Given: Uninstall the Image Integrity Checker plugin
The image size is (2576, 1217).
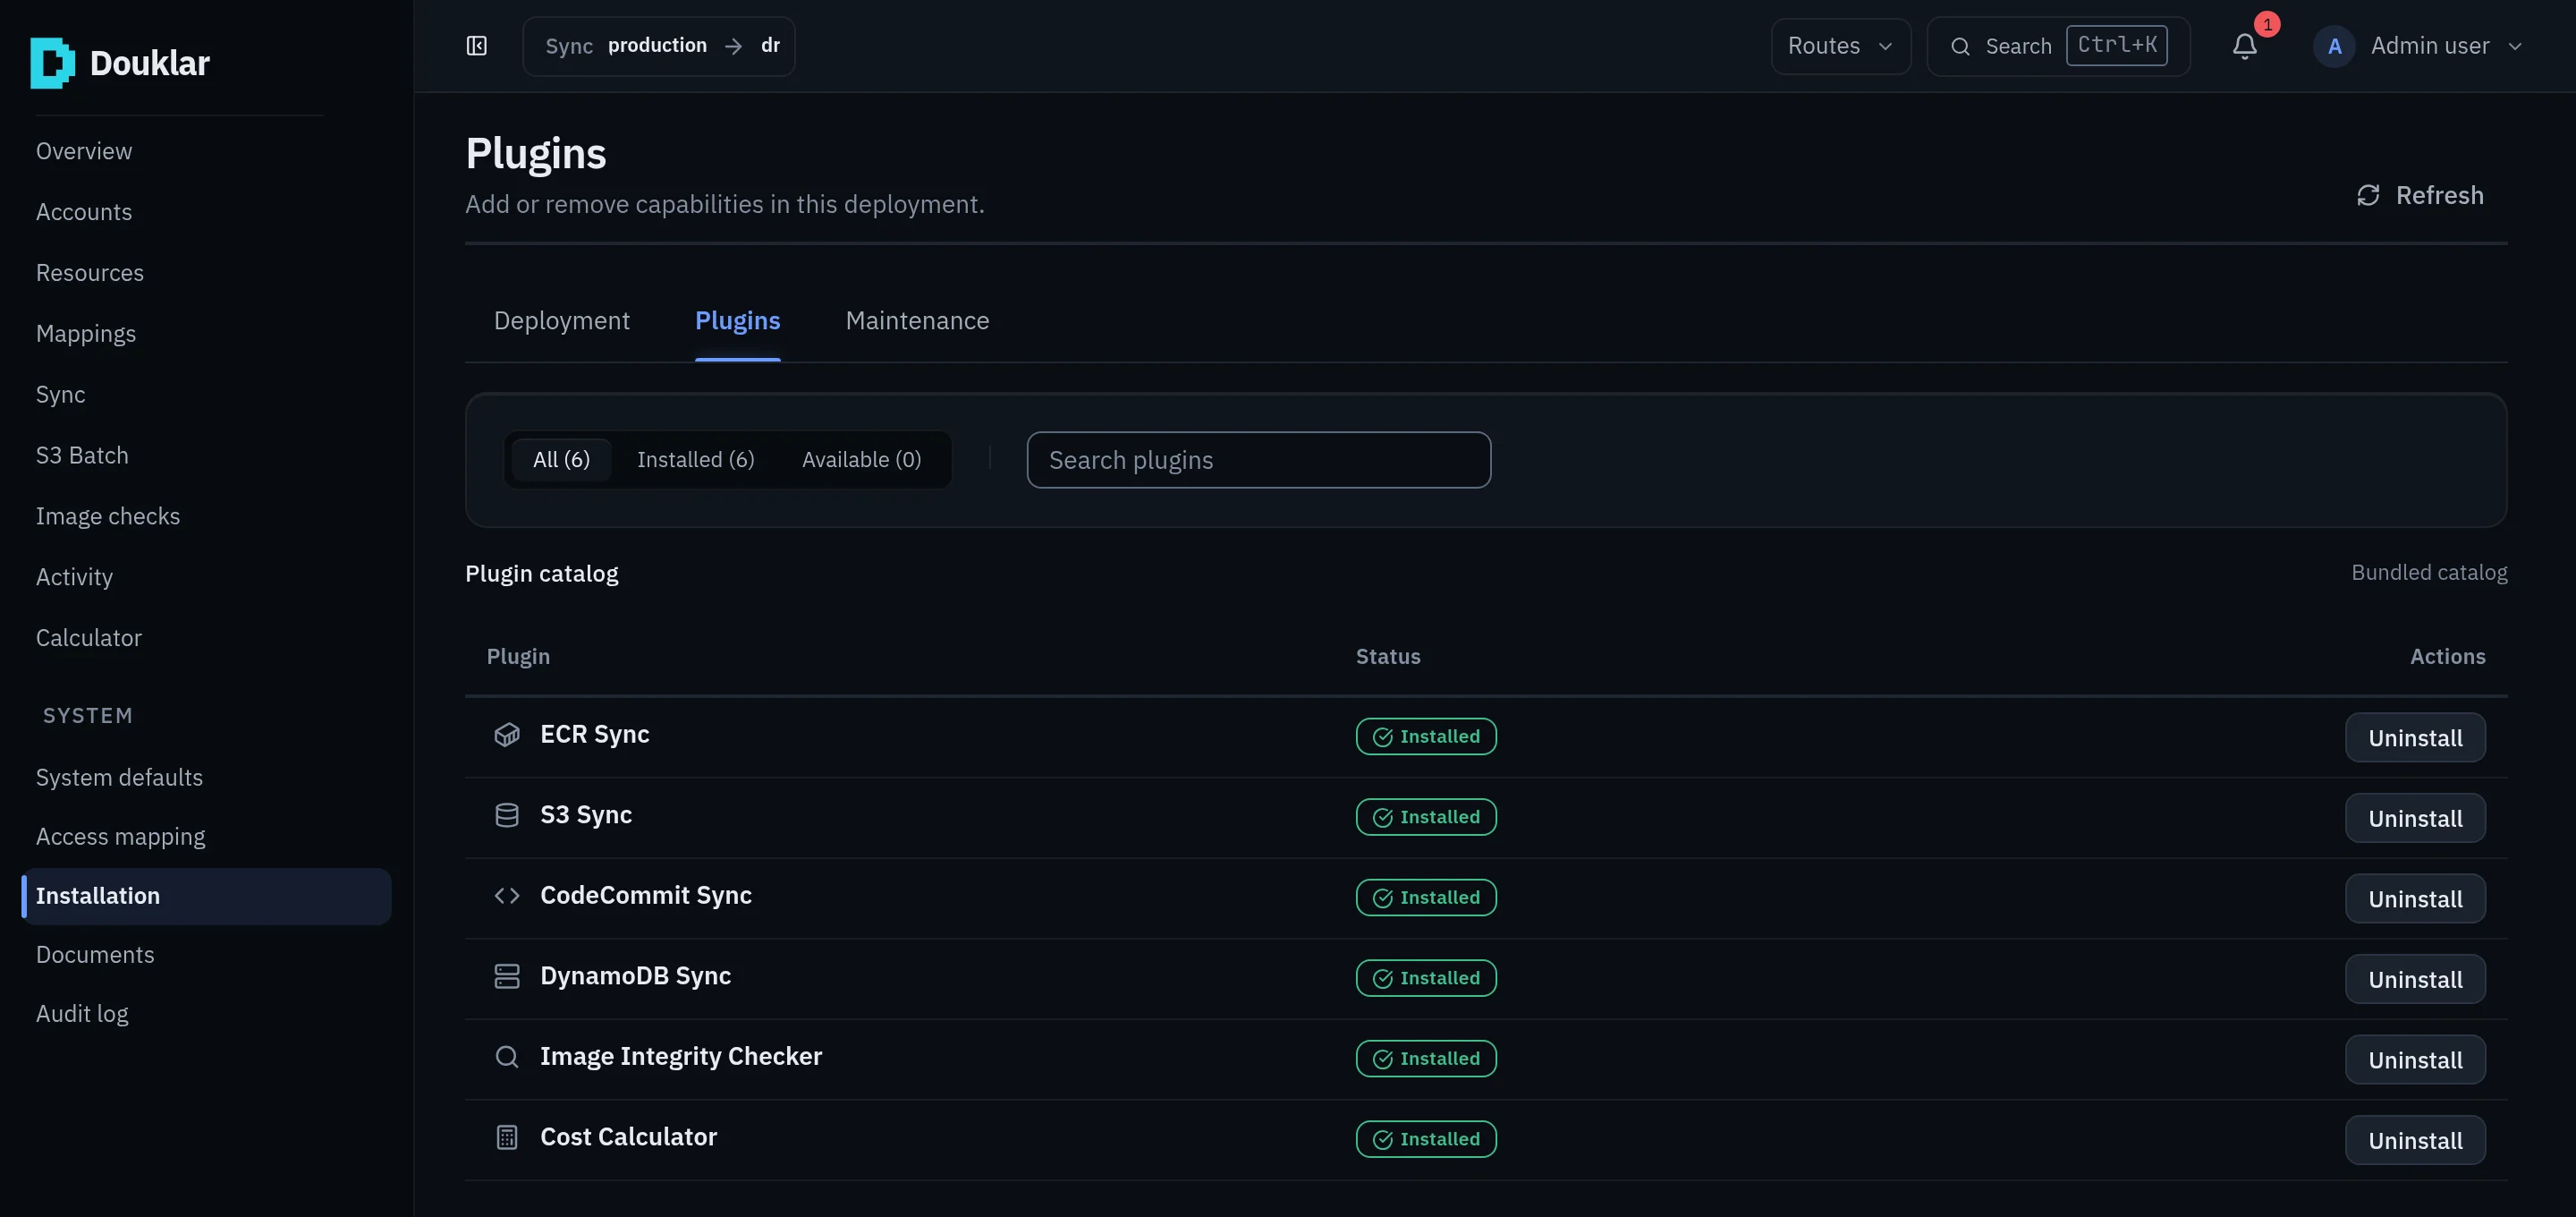Looking at the screenshot, I should point(2415,1060).
